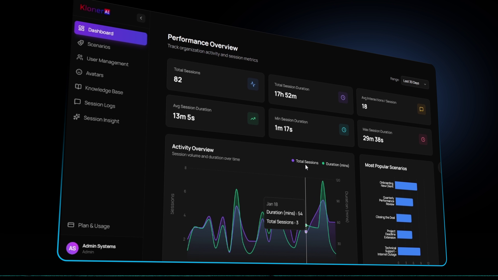This screenshot has height=280, width=498.
Task: Click the Onboarding New Client bar
Action: (406, 186)
